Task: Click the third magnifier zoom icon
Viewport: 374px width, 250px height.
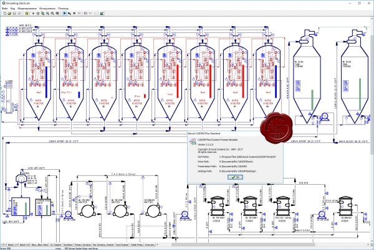Action: coord(57,14)
